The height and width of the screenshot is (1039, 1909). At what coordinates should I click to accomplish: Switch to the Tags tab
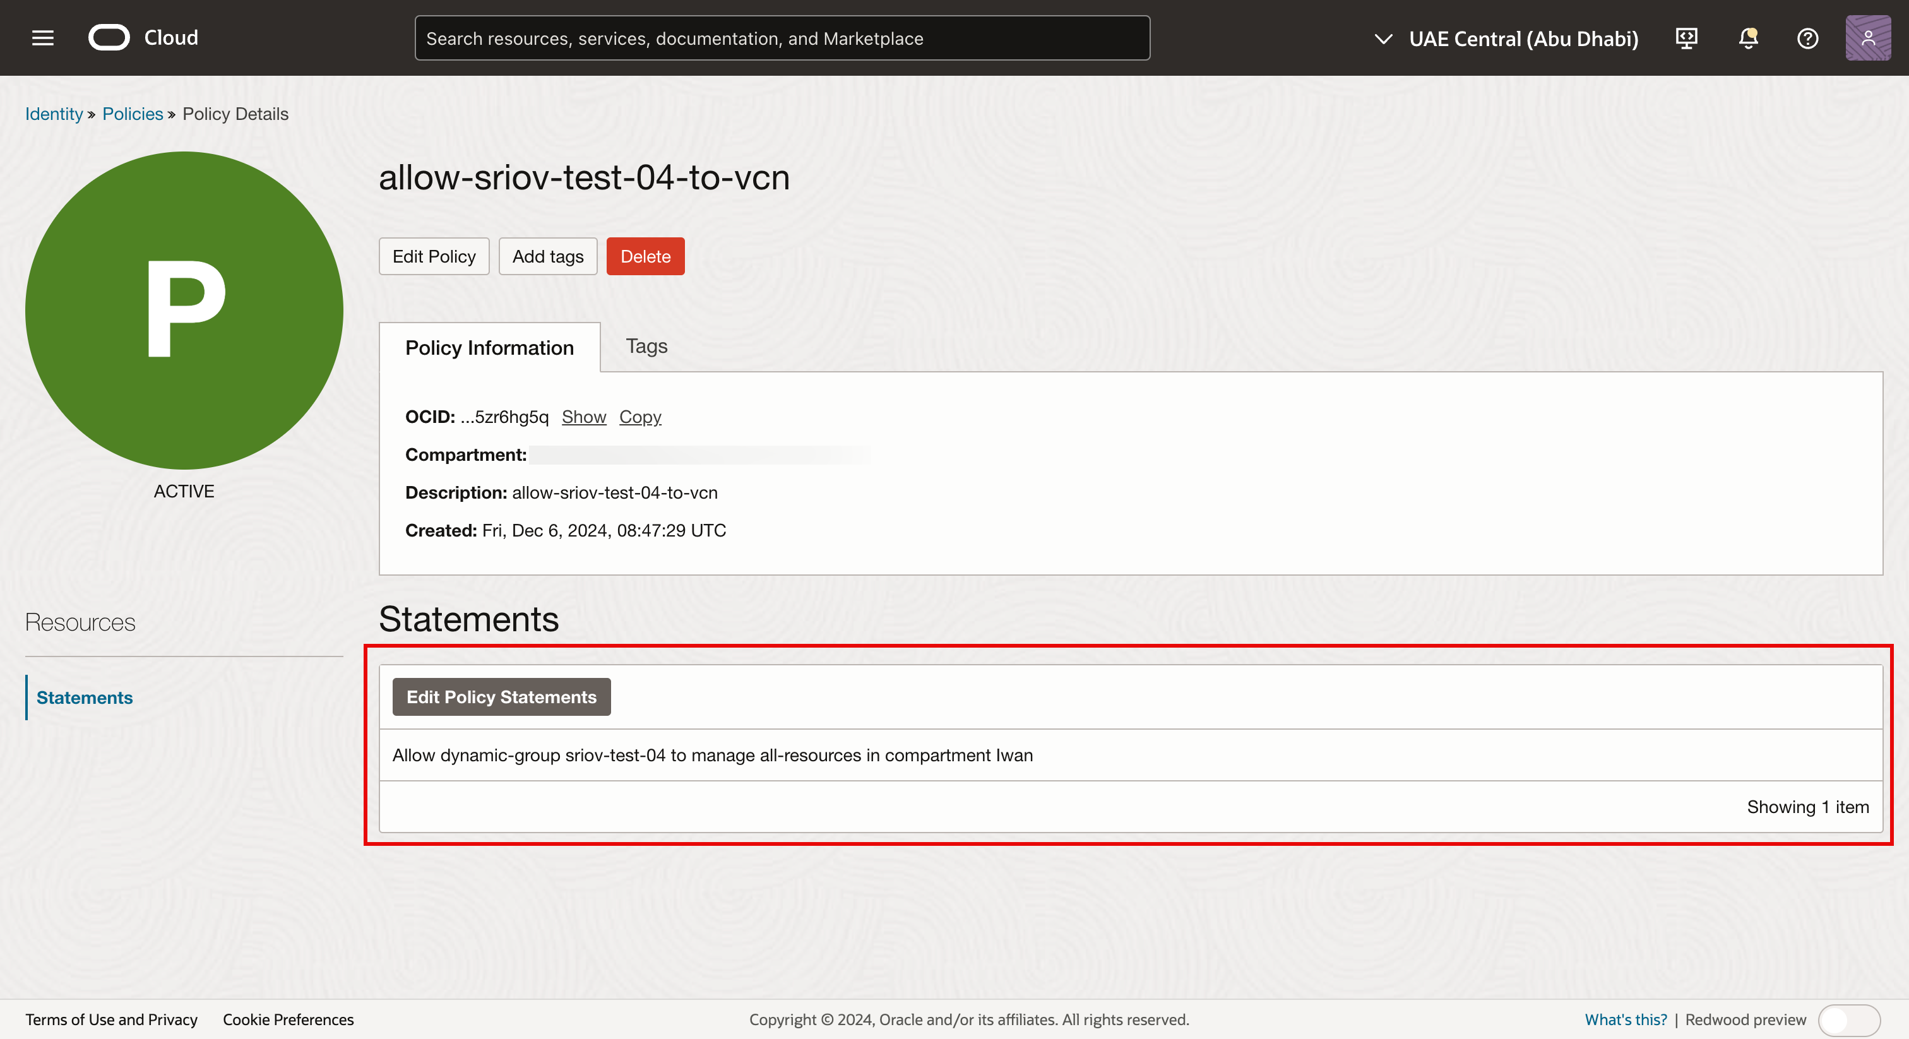pos(646,346)
